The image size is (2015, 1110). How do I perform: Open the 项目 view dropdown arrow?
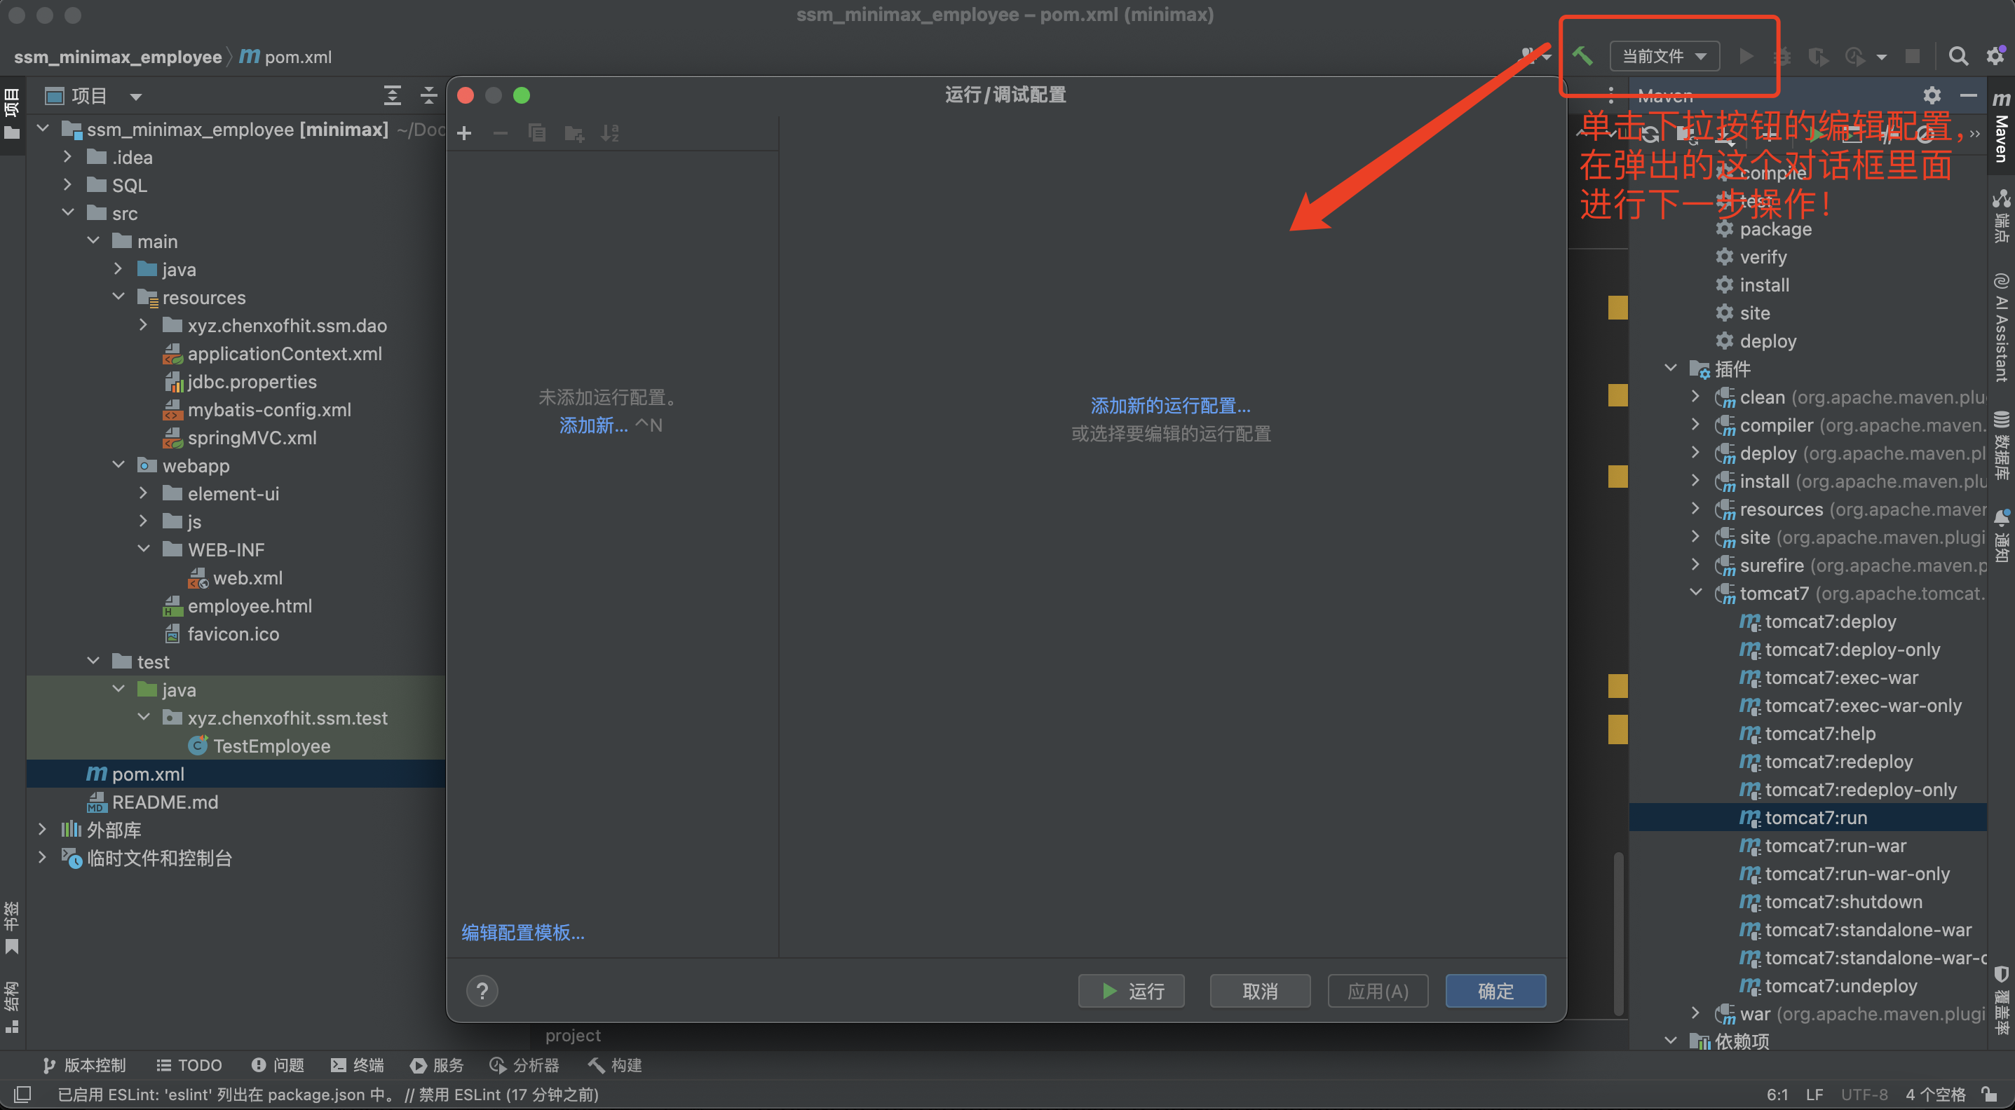coord(135,97)
